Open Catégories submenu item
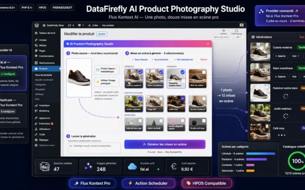 [41, 85]
